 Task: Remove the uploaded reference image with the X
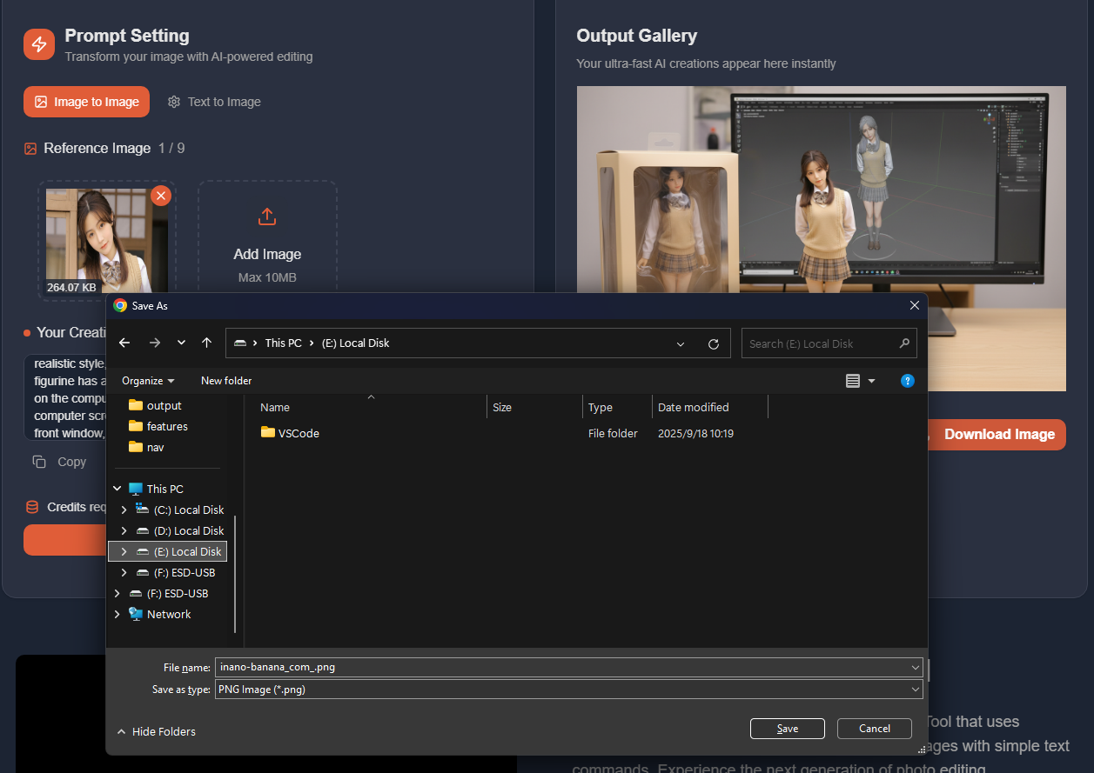(x=161, y=196)
